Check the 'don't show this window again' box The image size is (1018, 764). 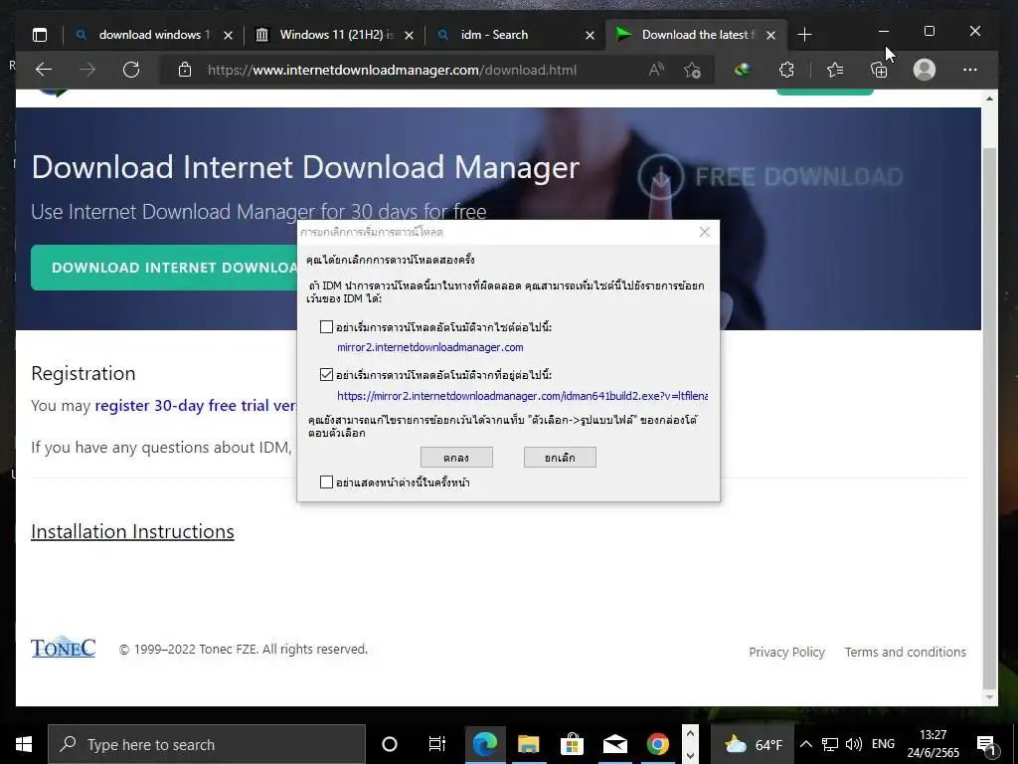coord(326,482)
